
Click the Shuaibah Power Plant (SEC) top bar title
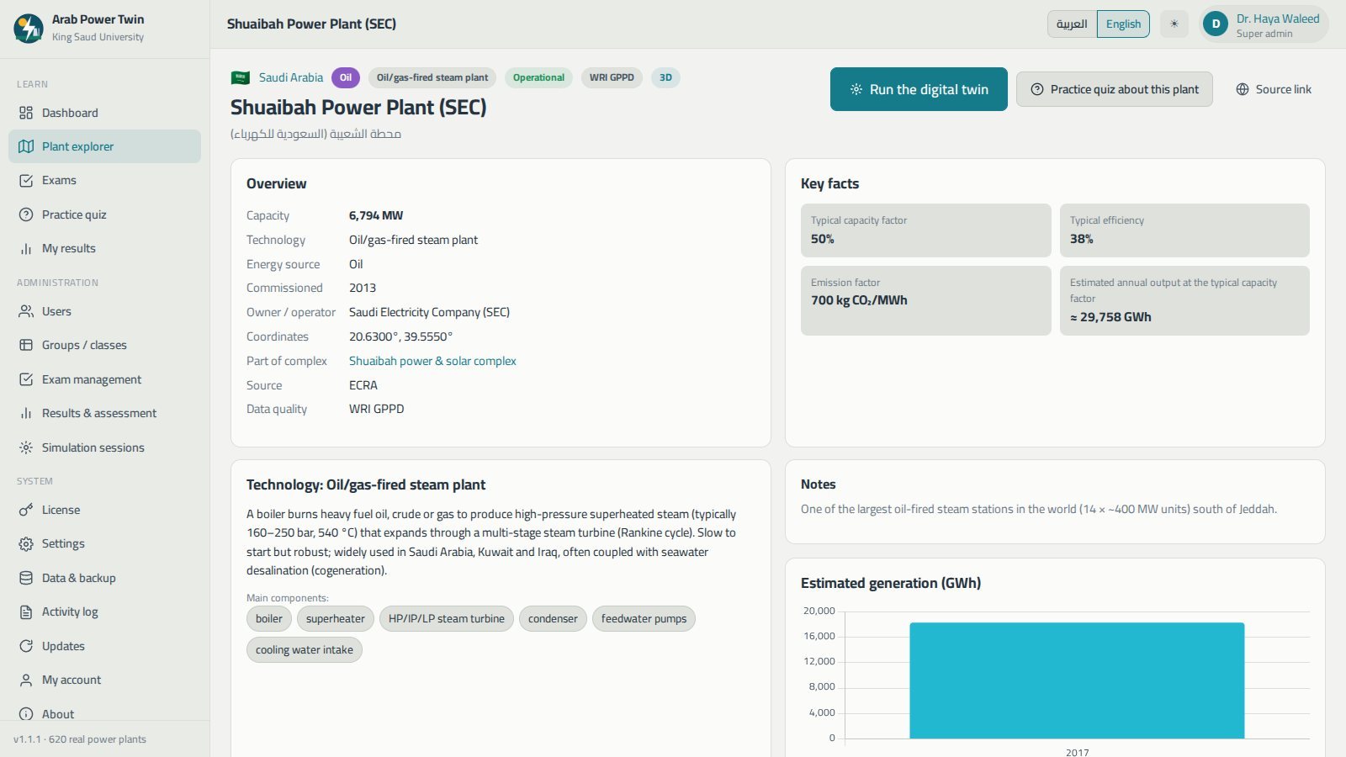click(311, 24)
